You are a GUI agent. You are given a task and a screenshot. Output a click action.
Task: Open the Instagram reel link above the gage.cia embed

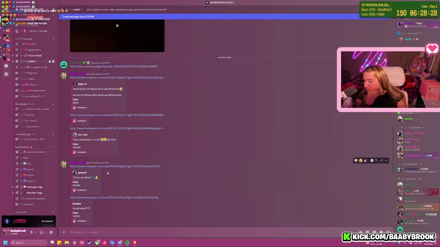(x=117, y=78)
